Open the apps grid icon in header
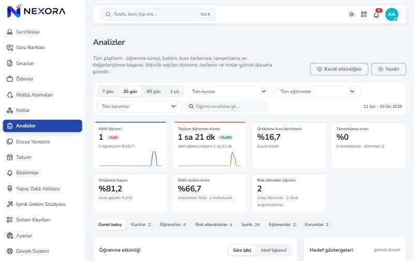414x261 pixels. coord(364,14)
